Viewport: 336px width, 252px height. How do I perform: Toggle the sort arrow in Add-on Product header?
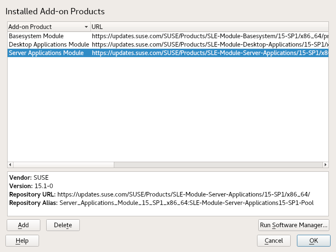pos(87,27)
